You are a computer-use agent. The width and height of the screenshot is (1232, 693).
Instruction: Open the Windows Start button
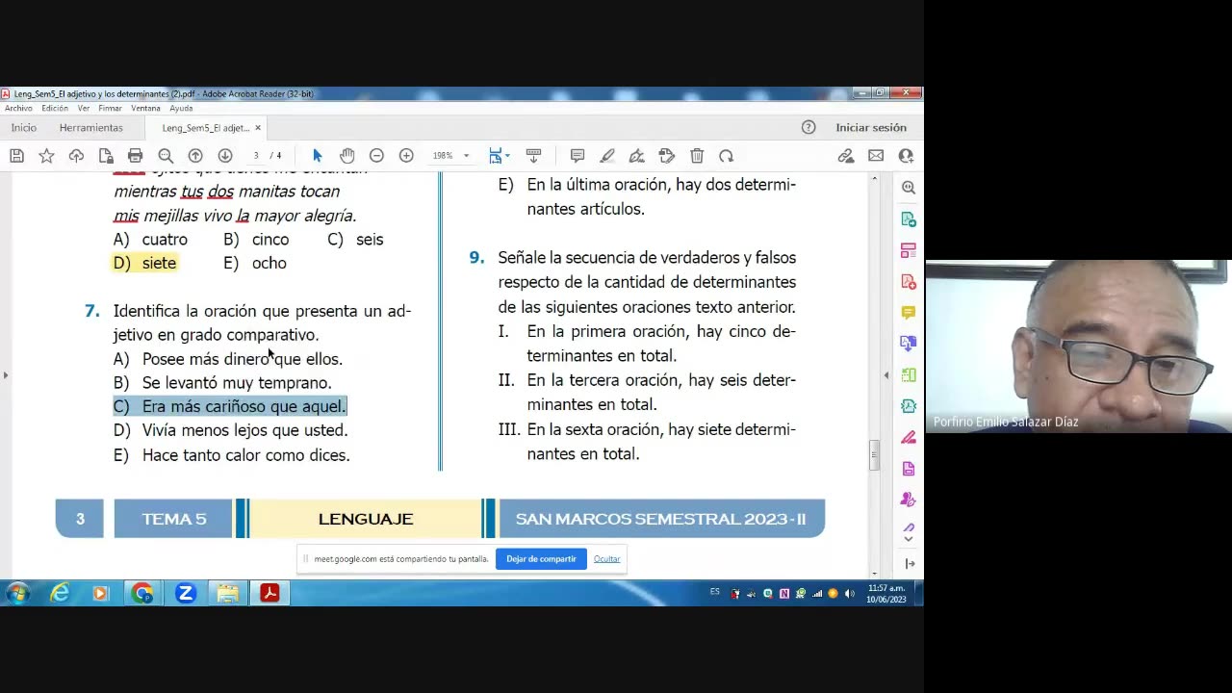(x=16, y=594)
